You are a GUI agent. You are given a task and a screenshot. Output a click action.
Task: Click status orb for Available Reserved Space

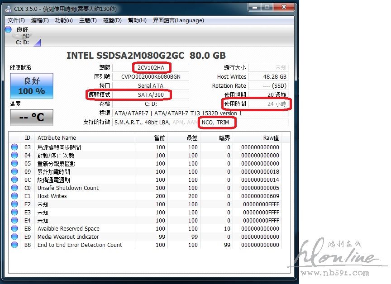point(14,228)
